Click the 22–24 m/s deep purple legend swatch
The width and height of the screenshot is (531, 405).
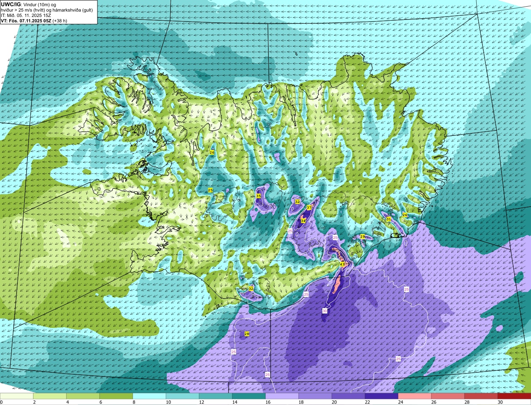tap(382, 396)
